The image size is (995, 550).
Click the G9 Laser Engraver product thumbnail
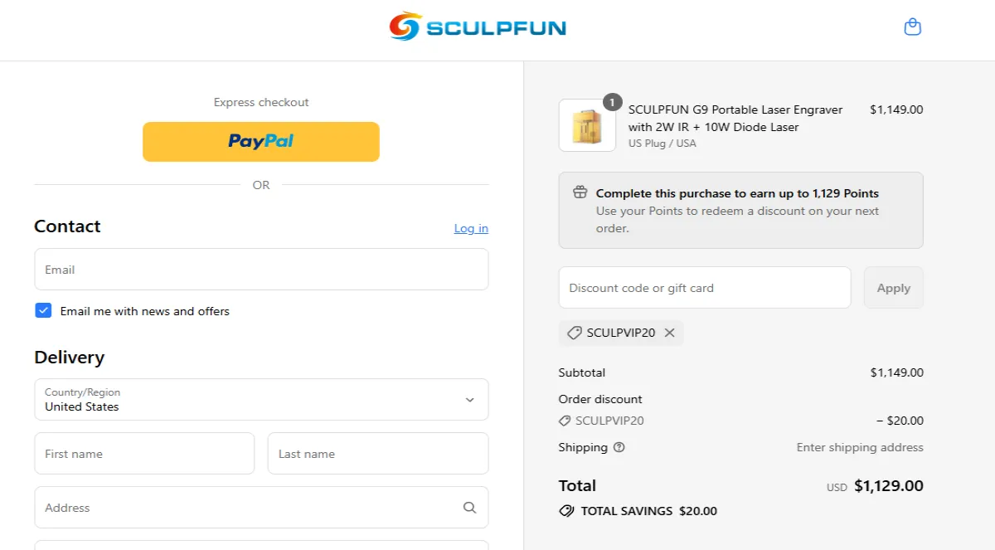[x=587, y=126]
